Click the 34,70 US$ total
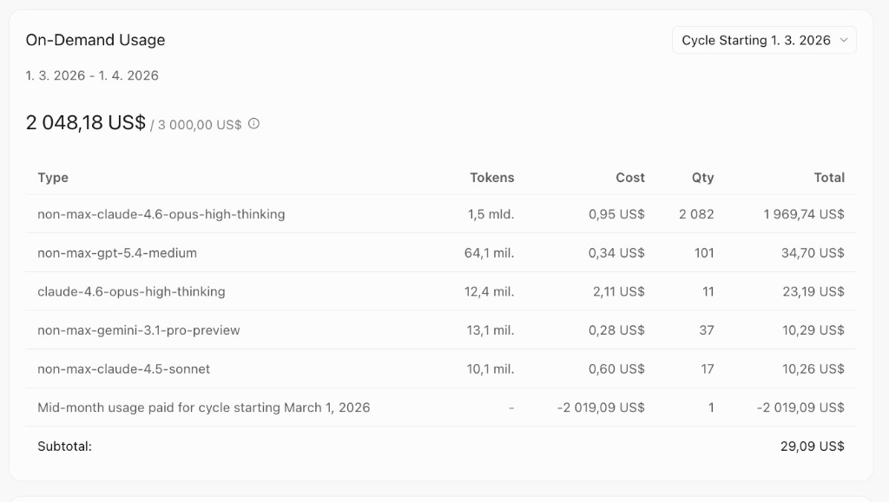The image size is (889, 502). point(813,253)
